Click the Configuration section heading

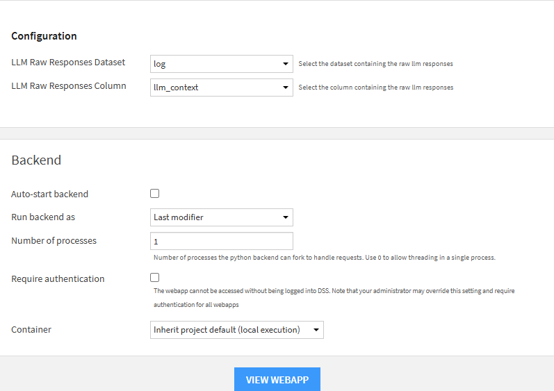tap(44, 36)
